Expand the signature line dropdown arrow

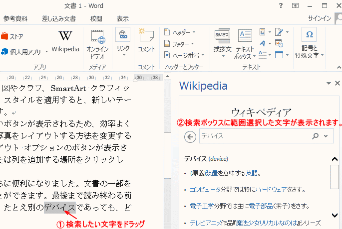coord(287,32)
